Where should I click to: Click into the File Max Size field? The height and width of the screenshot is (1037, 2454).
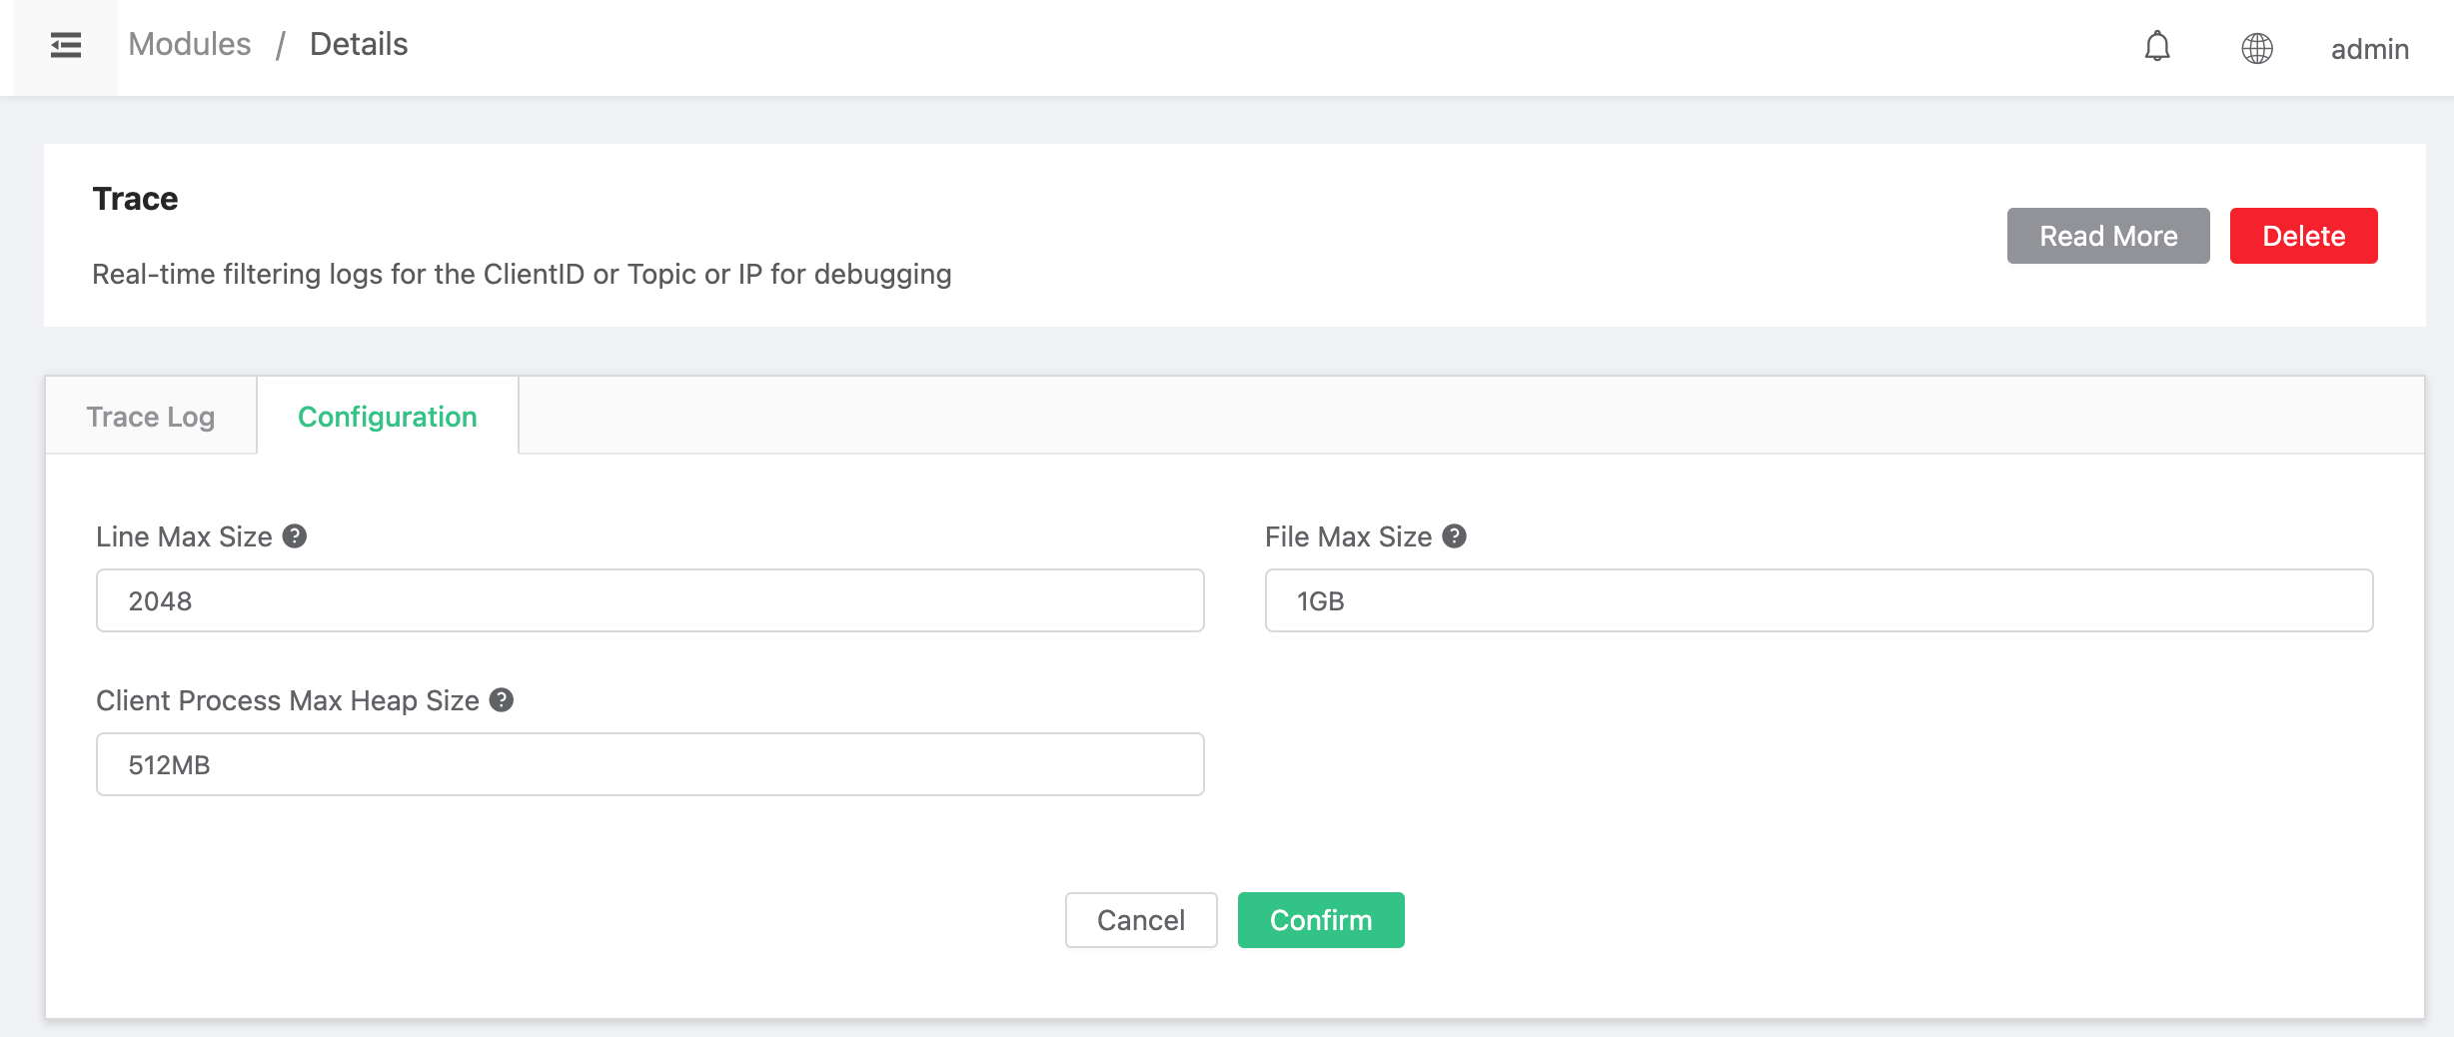pos(1819,600)
